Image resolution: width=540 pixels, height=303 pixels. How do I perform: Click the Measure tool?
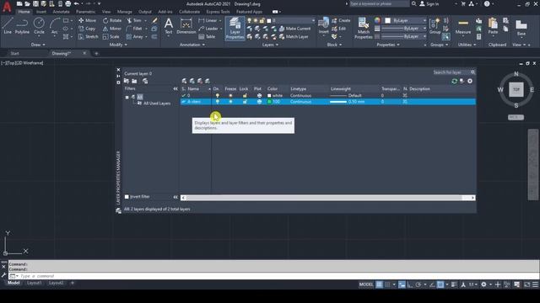tap(463, 26)
